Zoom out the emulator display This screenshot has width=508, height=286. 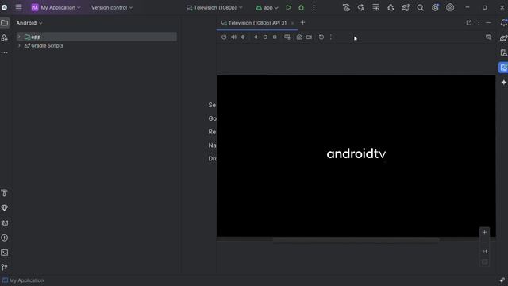484,242
